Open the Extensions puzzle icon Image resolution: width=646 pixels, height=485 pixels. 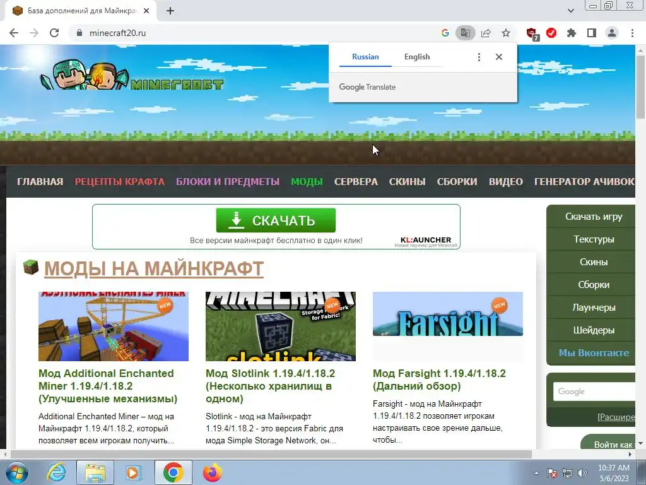coord(572,33)
